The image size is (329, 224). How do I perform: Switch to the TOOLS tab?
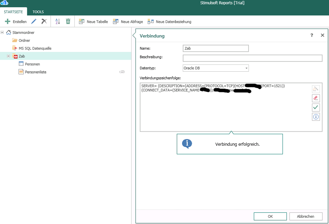[x=38, y=12]
